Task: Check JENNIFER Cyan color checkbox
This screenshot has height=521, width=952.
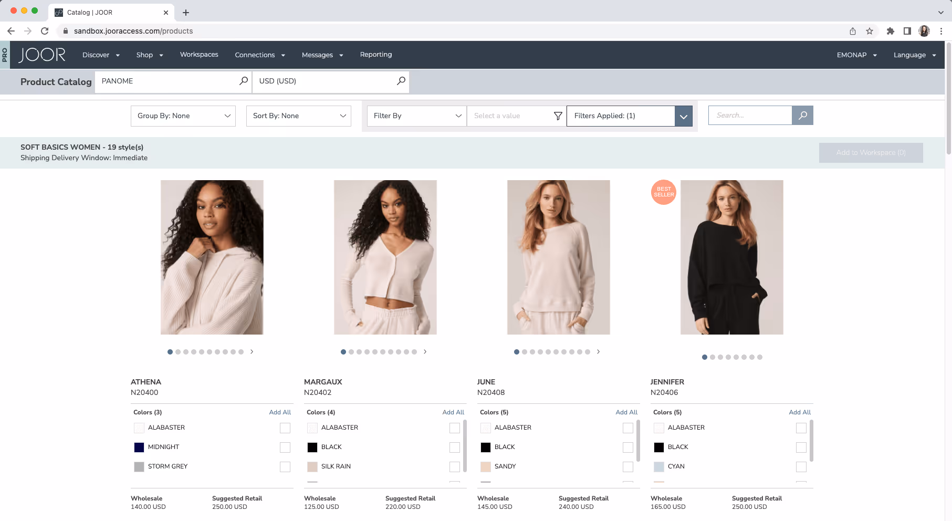Action: coord(801,467)
